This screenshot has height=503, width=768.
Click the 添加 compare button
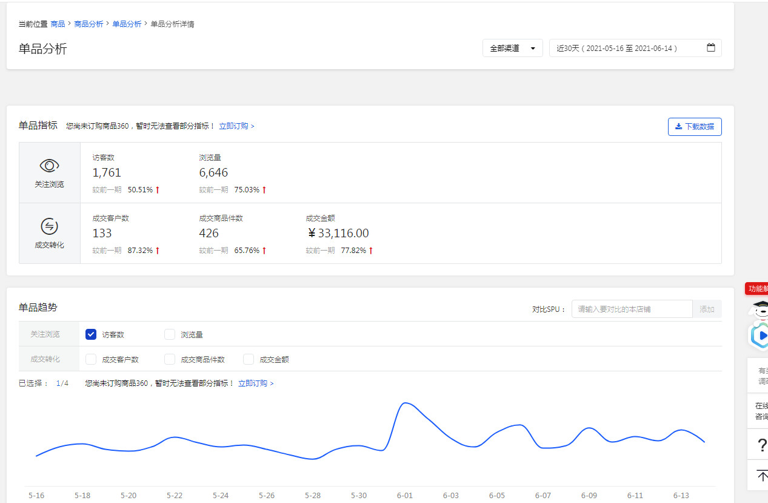pos(707,309)
